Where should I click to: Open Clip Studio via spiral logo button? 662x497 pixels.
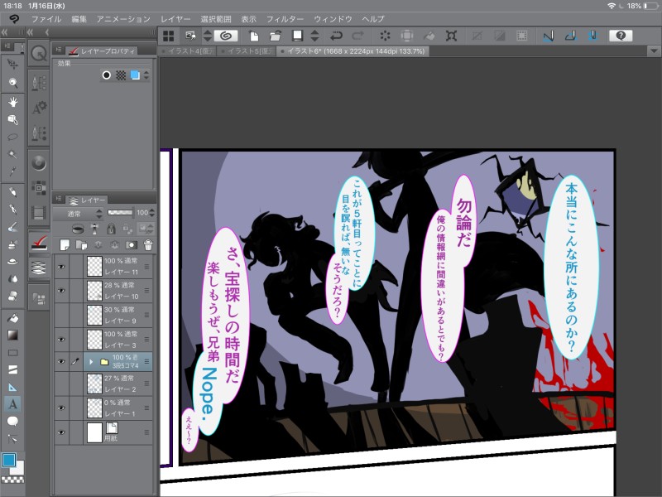226,36
